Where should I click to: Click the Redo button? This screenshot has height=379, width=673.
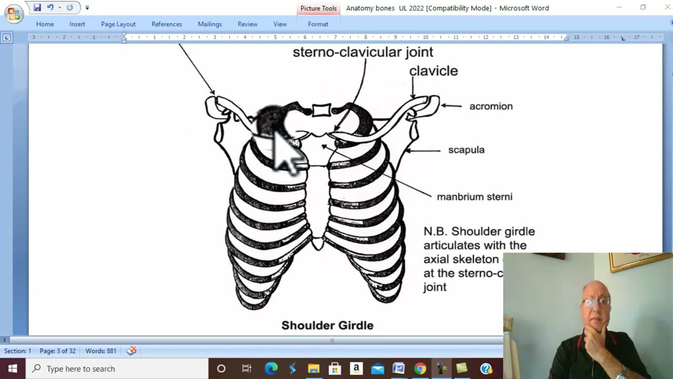69,7
